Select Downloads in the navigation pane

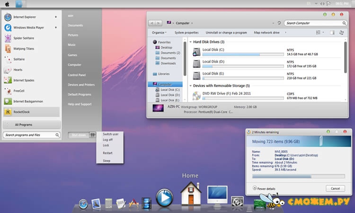coord(168,63)
